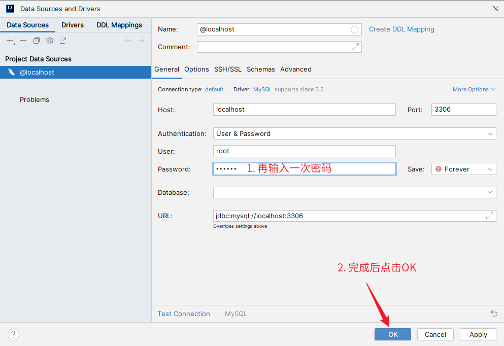Screen dimensions: 504x346
Task: Switch to the Schemas tab
Action: coord(261,70)
